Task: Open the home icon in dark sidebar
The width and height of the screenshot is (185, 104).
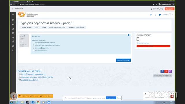Action: pos(13,29)
